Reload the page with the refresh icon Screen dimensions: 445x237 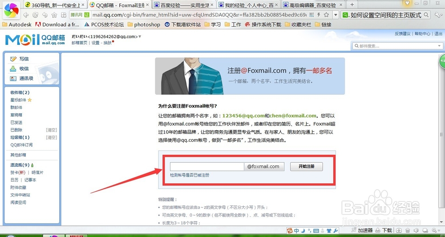click(x=36, y=15)
